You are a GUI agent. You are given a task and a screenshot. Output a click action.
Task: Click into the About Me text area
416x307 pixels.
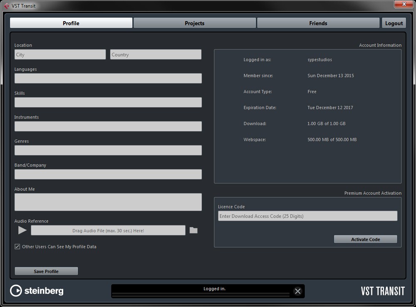click(x=108, y=202)
